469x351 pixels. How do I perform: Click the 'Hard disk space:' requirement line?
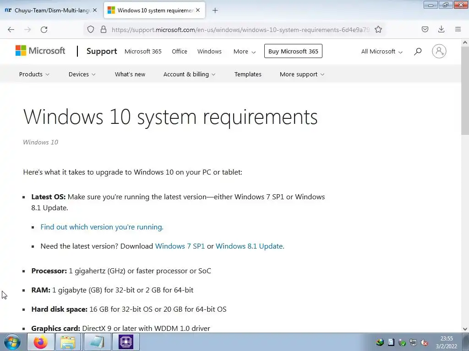point(129,309)
